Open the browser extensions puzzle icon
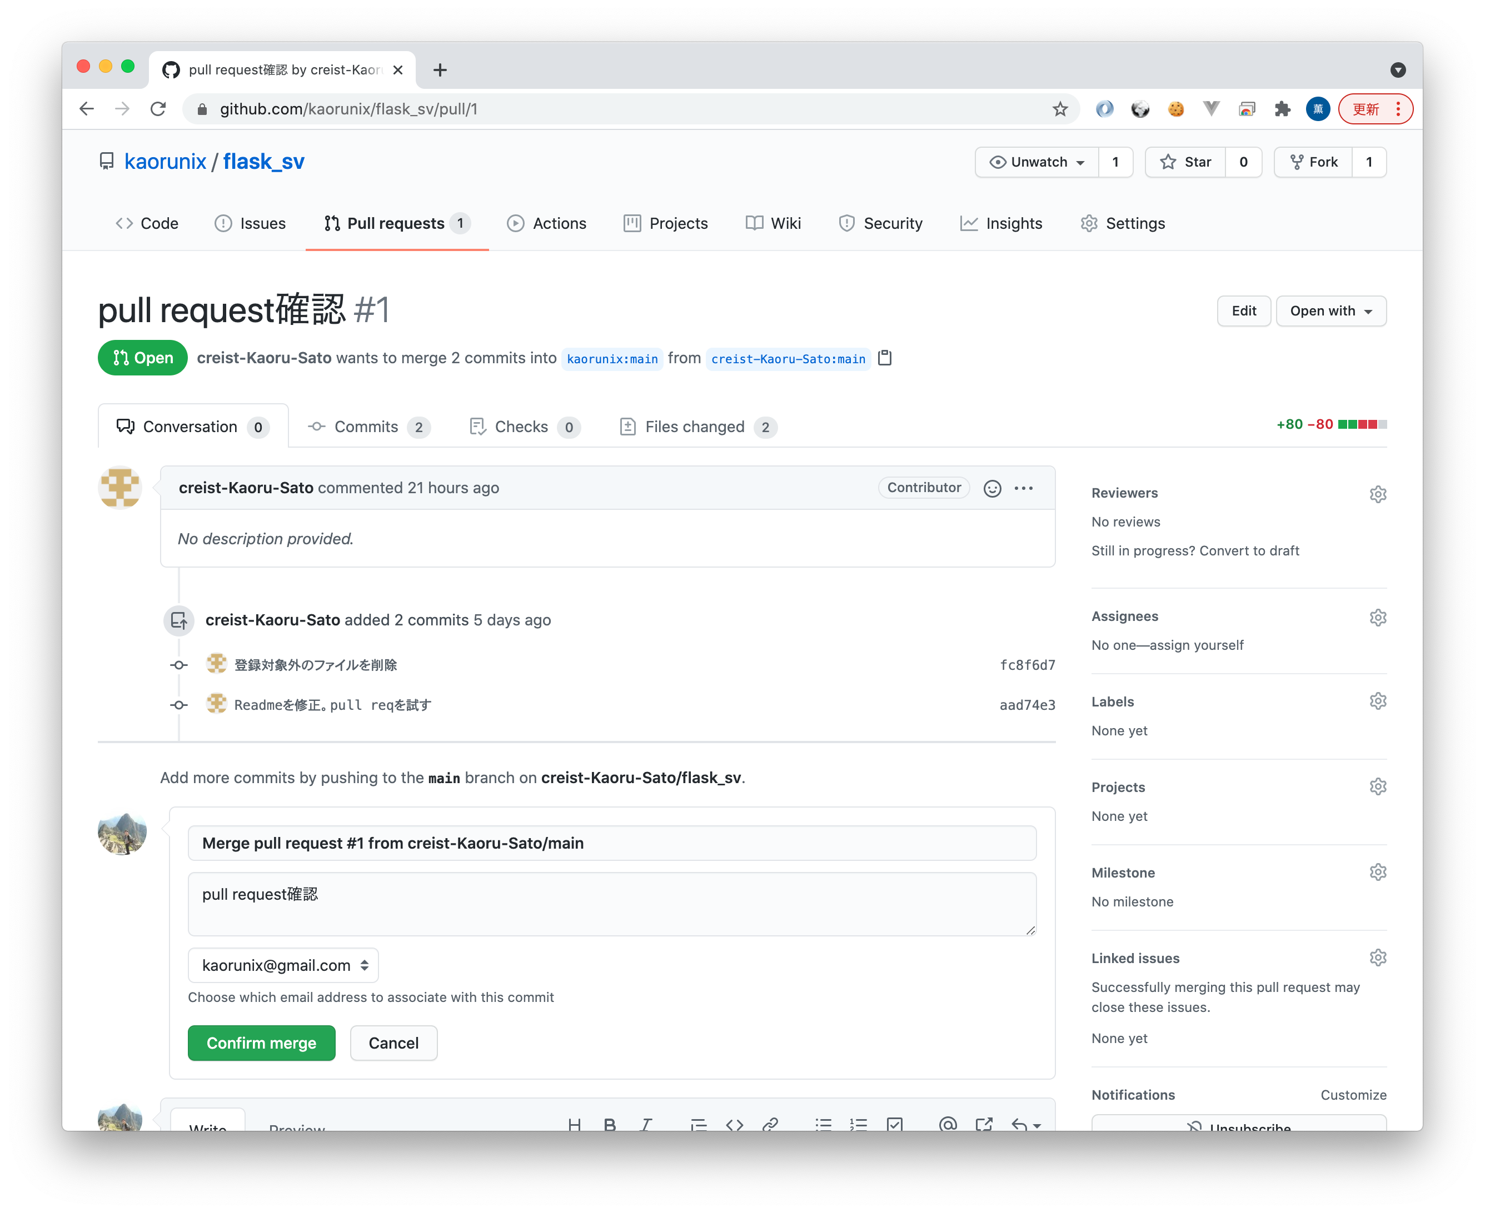Viewport: 1485px width, 1213px height. click(1282, 109)
